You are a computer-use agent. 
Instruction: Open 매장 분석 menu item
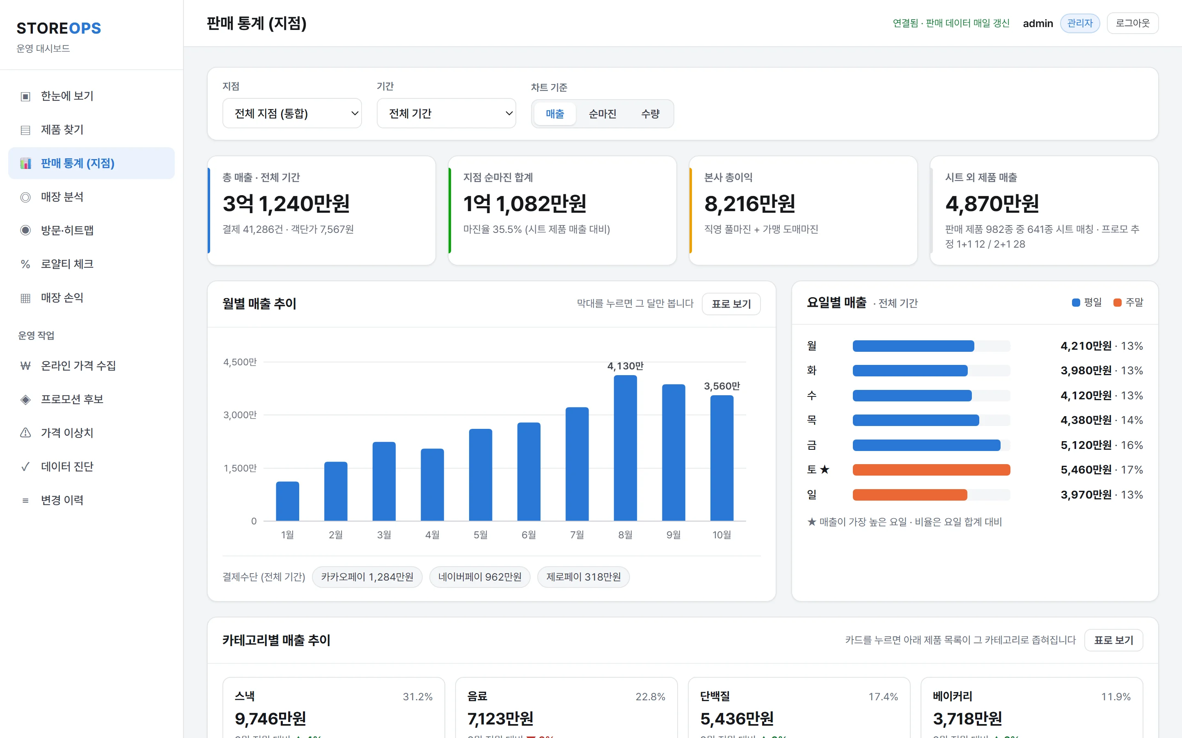[92, 197]
